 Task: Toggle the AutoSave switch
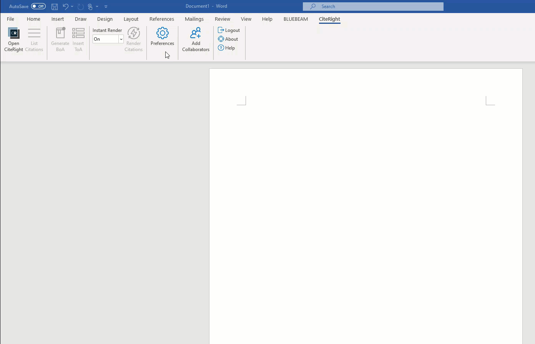point(38,6)
